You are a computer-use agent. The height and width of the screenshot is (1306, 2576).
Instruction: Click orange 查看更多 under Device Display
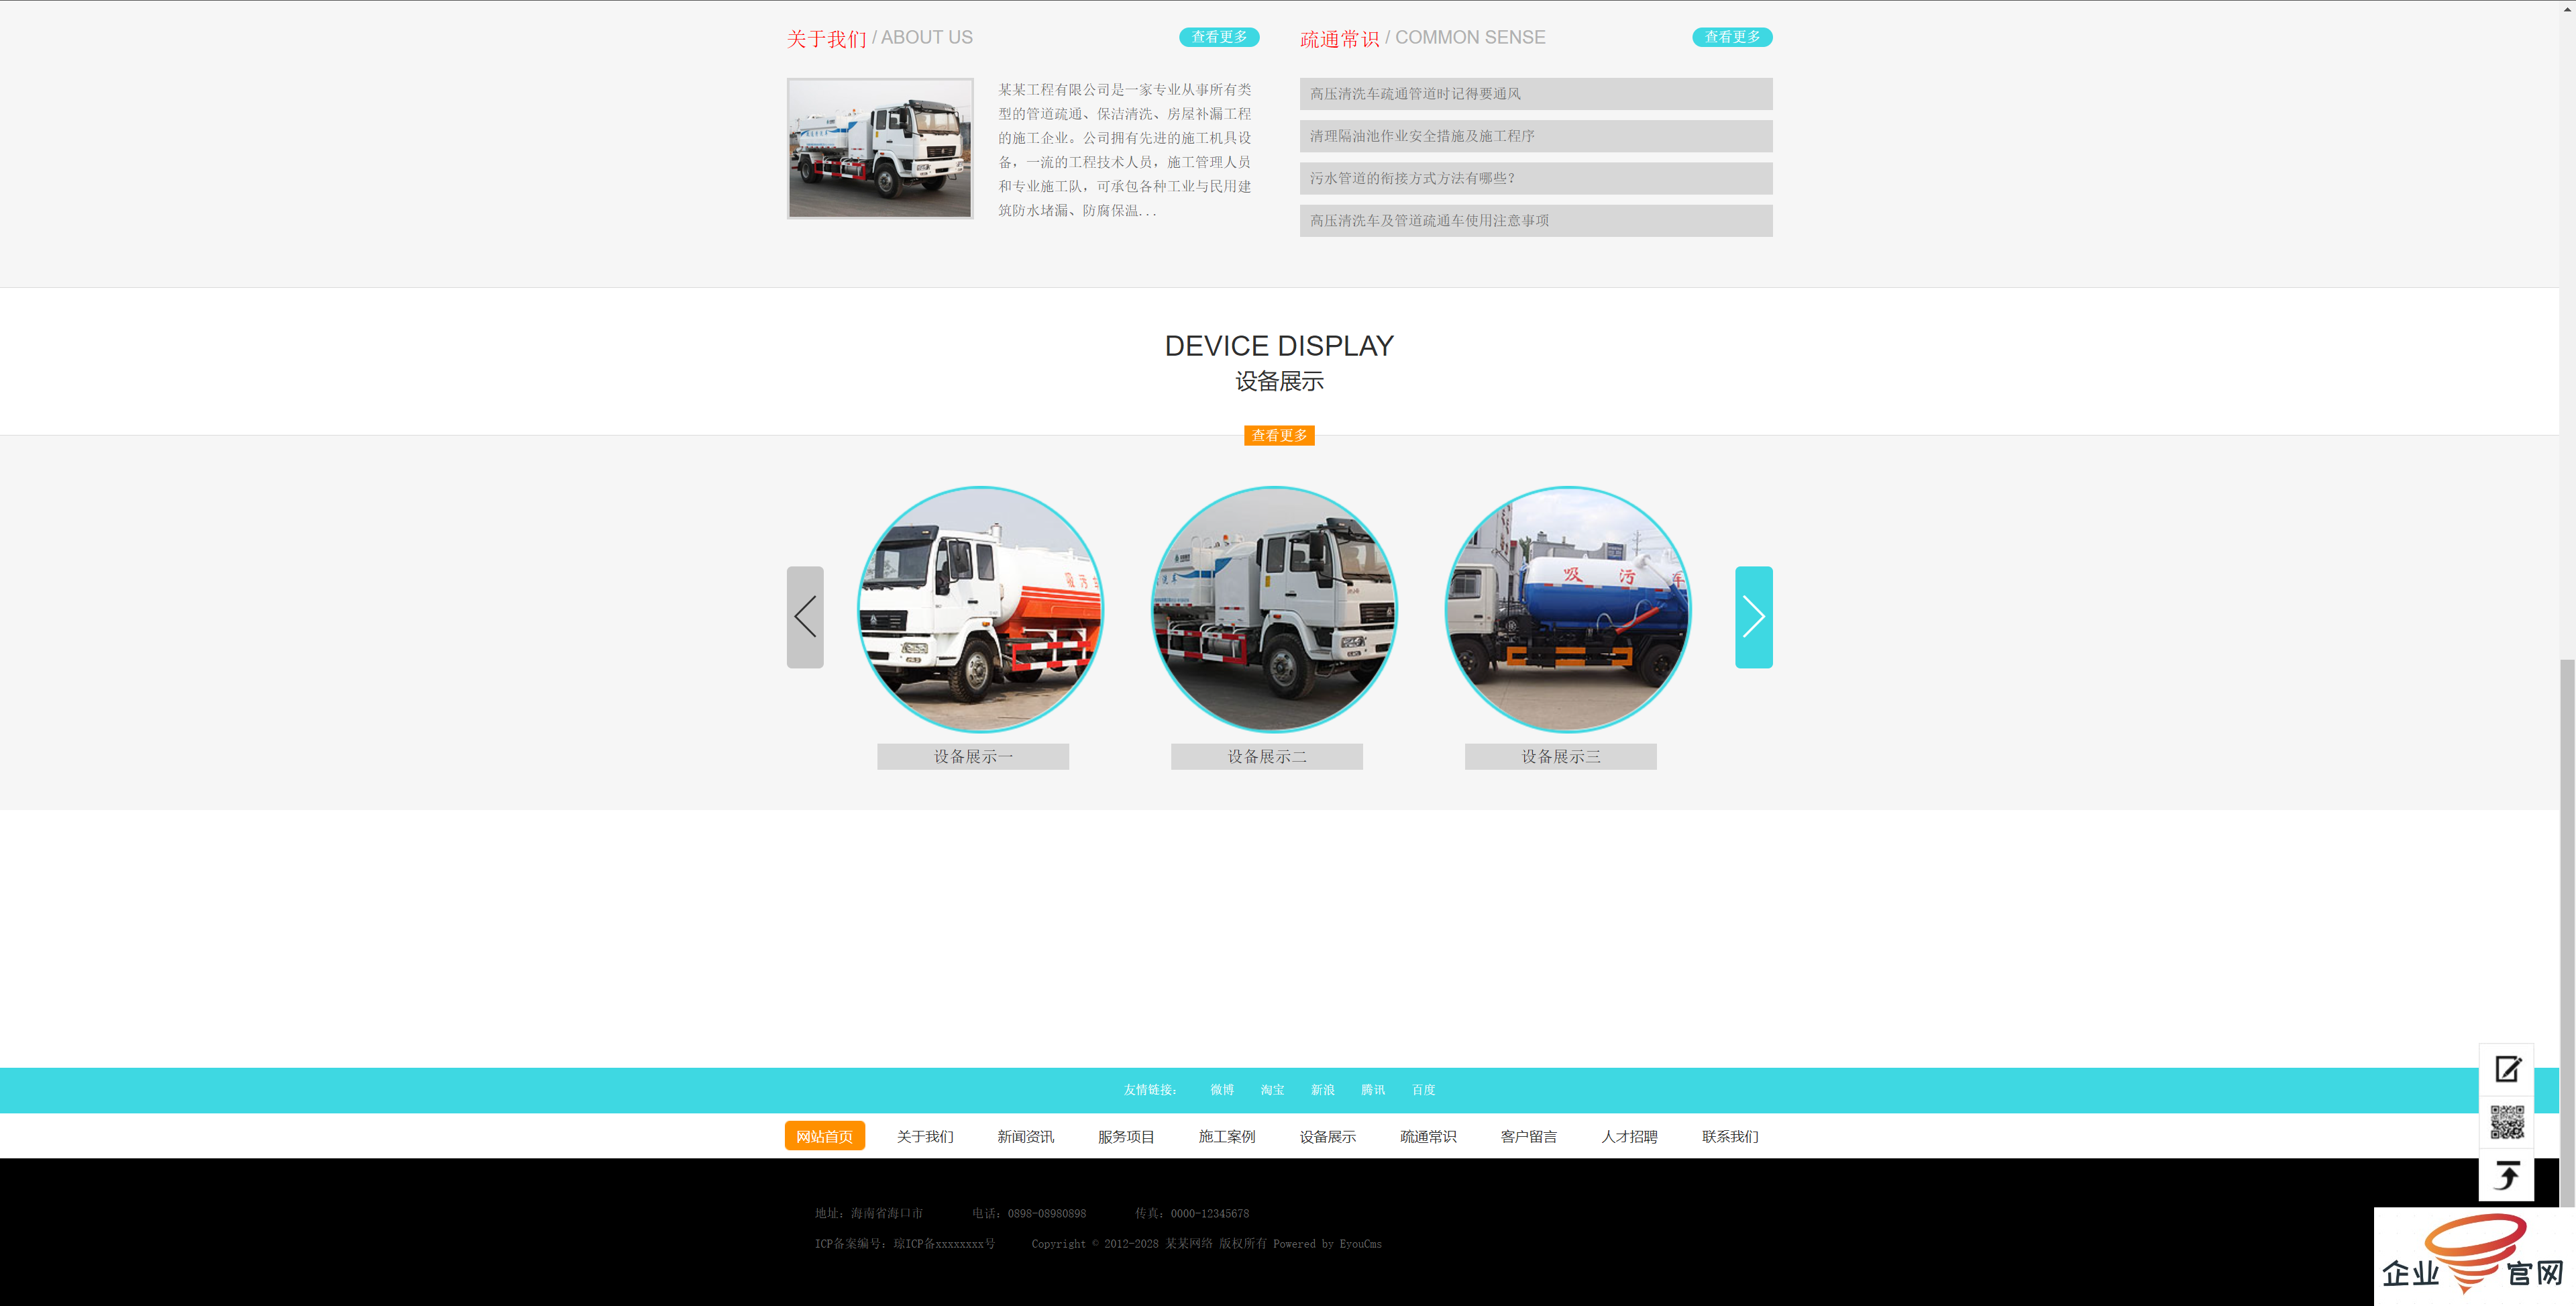click(1279, 436)
